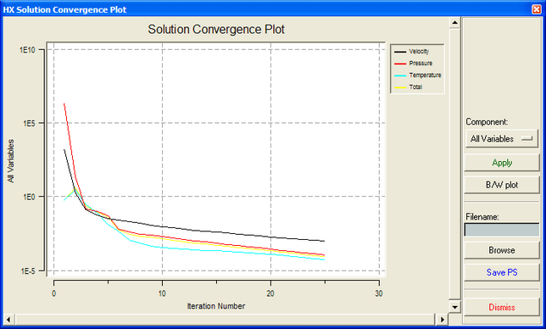
Task: Open the All Variables component dropdown
Action: 502,138
